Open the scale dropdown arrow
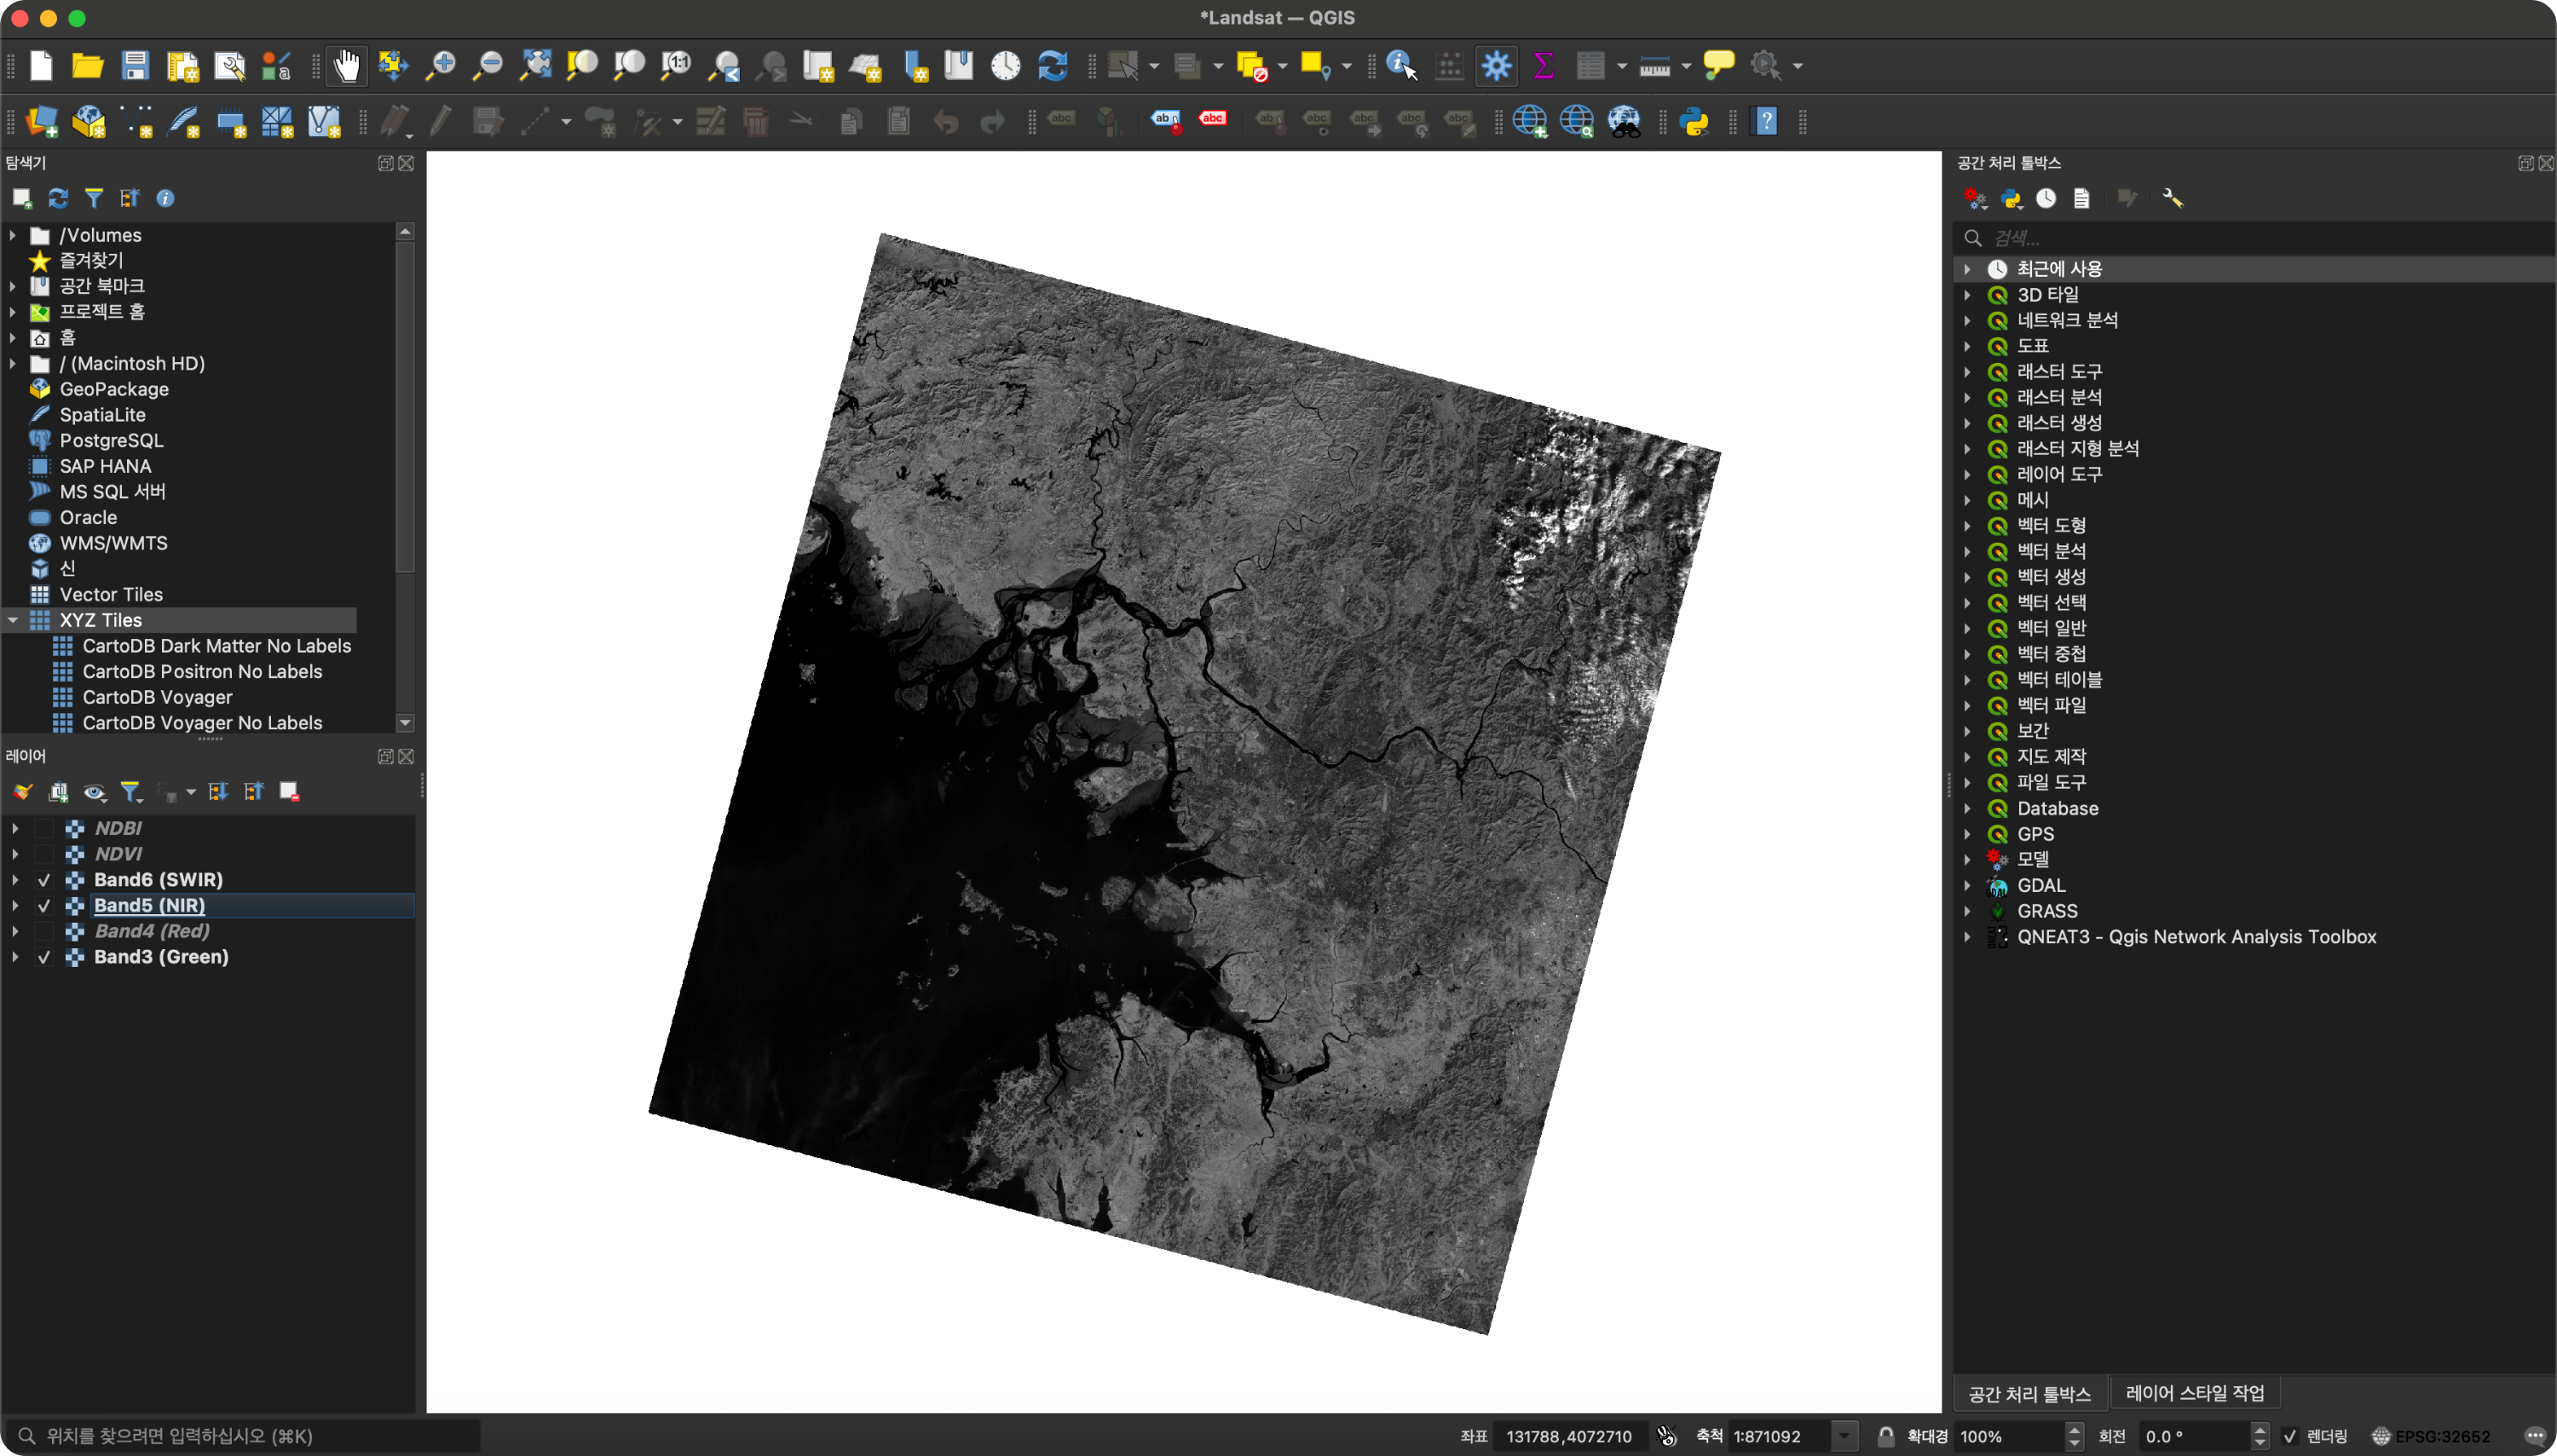2557x1456 pixels. tap(1844, 1436)
